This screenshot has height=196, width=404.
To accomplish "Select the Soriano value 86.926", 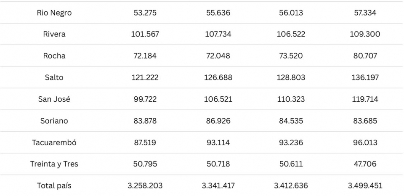I will (x=218, y=121).
